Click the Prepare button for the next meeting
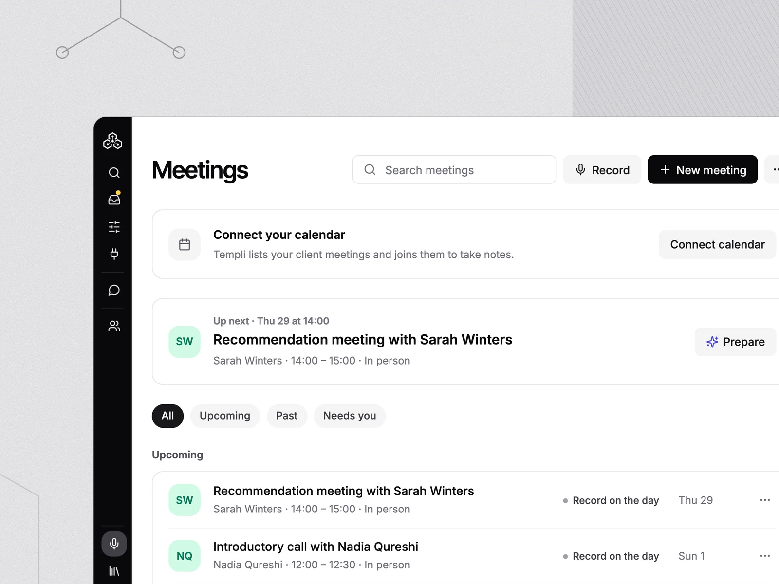779x584 pixels. point(735,342)
